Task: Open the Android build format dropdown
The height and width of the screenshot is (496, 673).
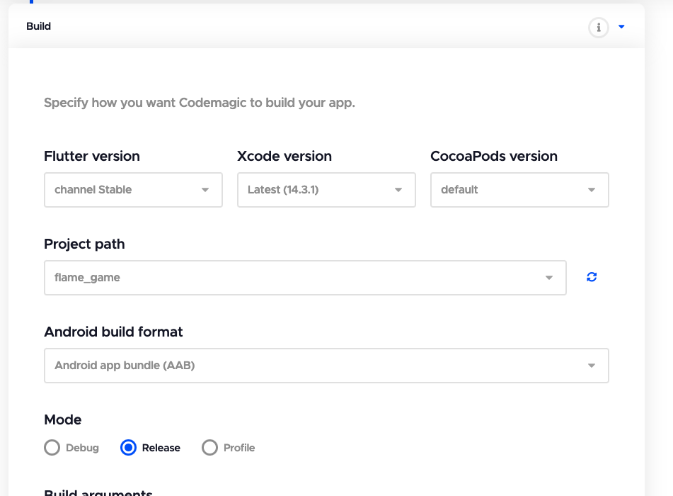Action: [326, 366]
